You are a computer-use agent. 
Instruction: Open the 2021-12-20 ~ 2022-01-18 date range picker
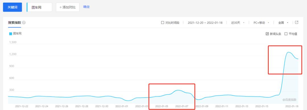pos(205,23)
